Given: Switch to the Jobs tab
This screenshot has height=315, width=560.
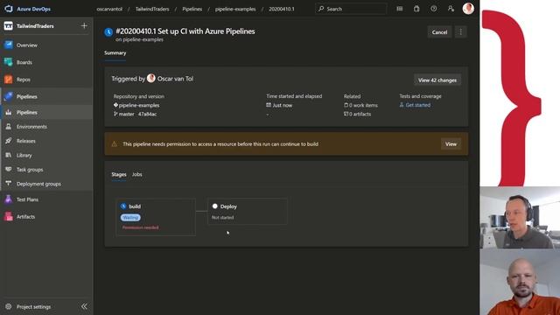Looking at the screenshot, I should point(137,174).
